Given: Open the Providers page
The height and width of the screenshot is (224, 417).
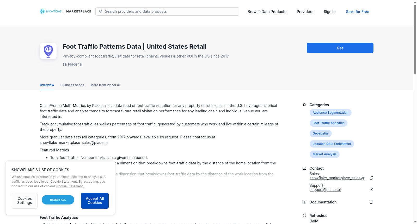Looking at the screenshot, I should click(305, 12).
